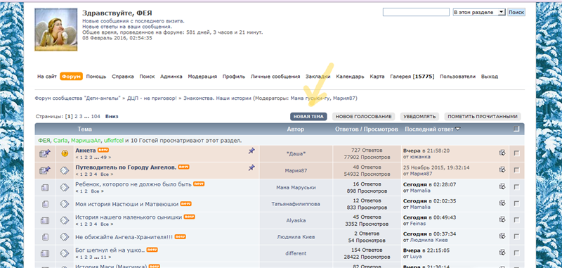Click the Поиск button next to the search box
This screenshot has height=268, width=562.
coord(516,12)
